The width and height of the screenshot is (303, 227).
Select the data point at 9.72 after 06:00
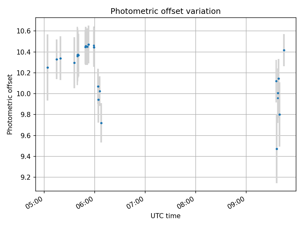(x=101, y=123)
